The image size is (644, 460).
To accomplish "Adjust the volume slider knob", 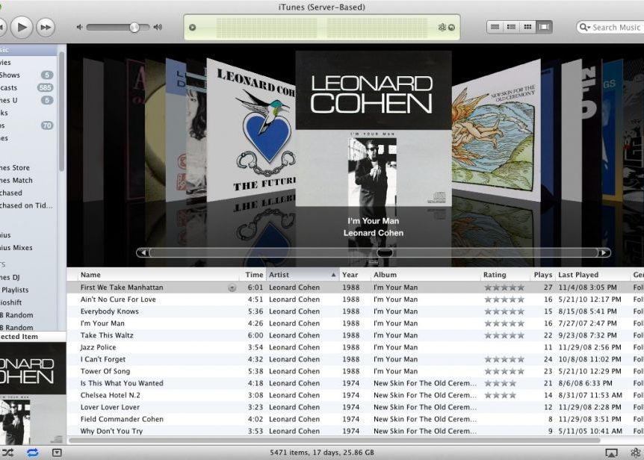I will (134, 28).
